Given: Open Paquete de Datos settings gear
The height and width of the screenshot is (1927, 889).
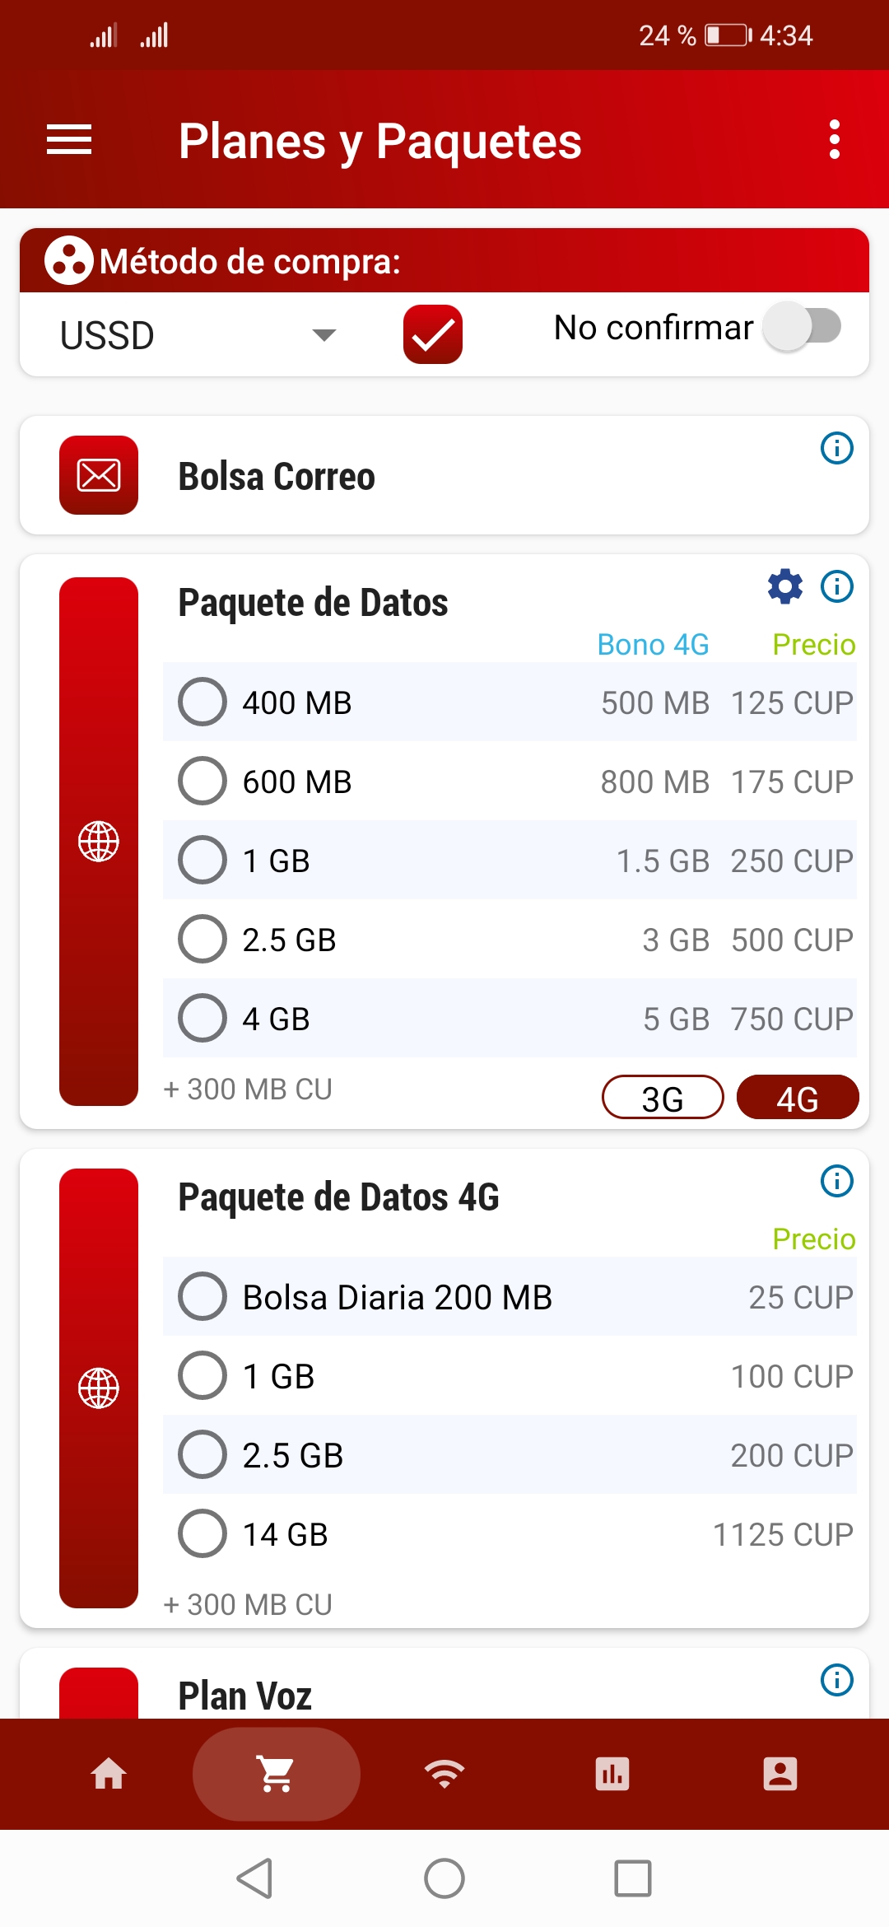Looking at the screenshot, I should point(785,586).
